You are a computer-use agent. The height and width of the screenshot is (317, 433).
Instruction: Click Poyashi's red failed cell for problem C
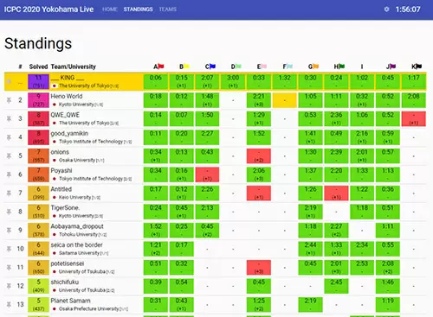pyautogui.click(x=207, y=174)
